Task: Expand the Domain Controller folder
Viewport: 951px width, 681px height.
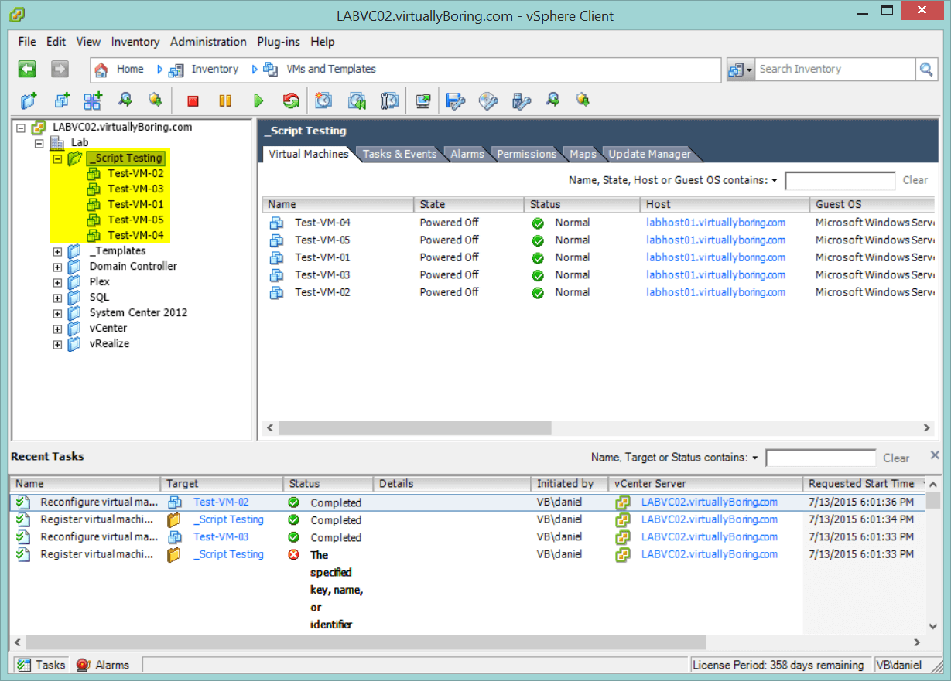Action: pos(57,267)
